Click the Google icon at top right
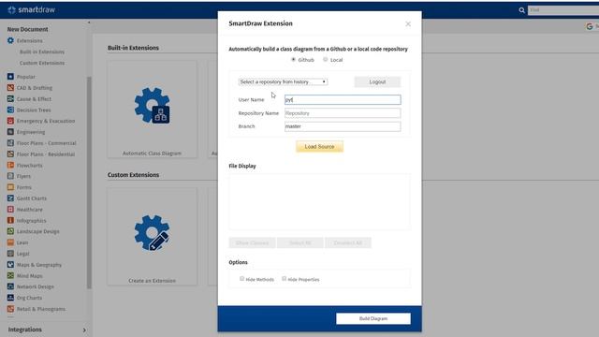Viewport: 599px width, 337px height. (590, 26)
